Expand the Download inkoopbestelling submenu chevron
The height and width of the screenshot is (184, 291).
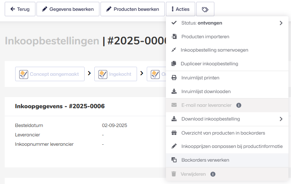pyautogui.click(x=281, y=119)
